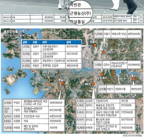Select the 구상찬 100만3500원 row
Viewport: 144px width, 137px height.
point(34,103)
